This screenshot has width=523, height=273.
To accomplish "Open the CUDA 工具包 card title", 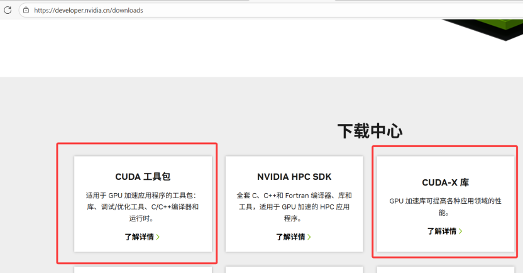I will [143, 177].
